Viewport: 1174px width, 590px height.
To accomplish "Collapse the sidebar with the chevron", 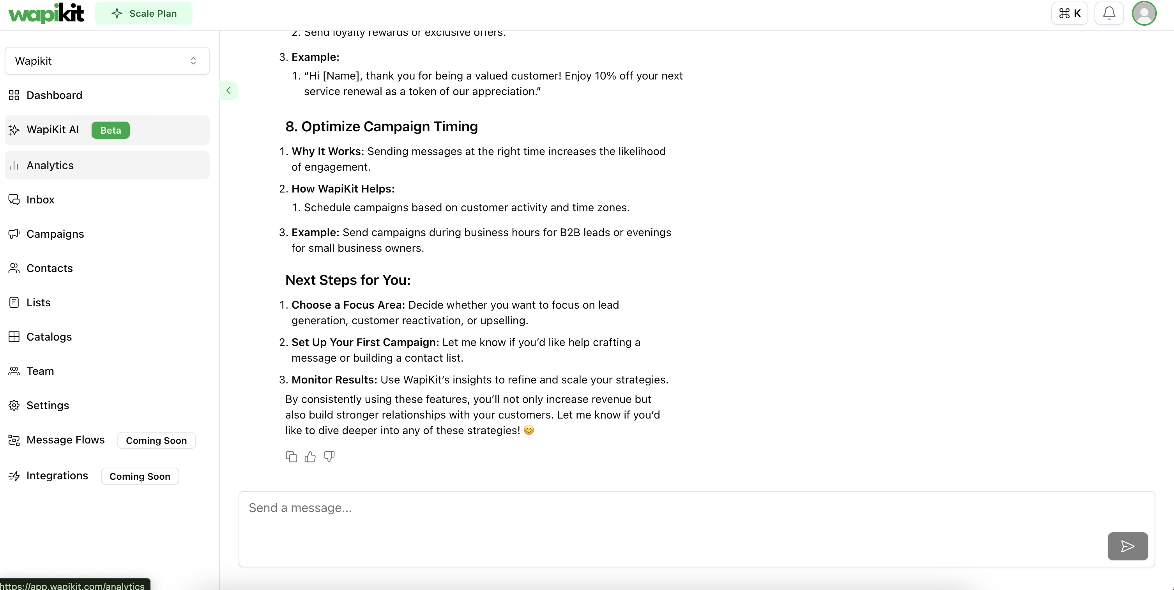I will click(x=228, y=90).
